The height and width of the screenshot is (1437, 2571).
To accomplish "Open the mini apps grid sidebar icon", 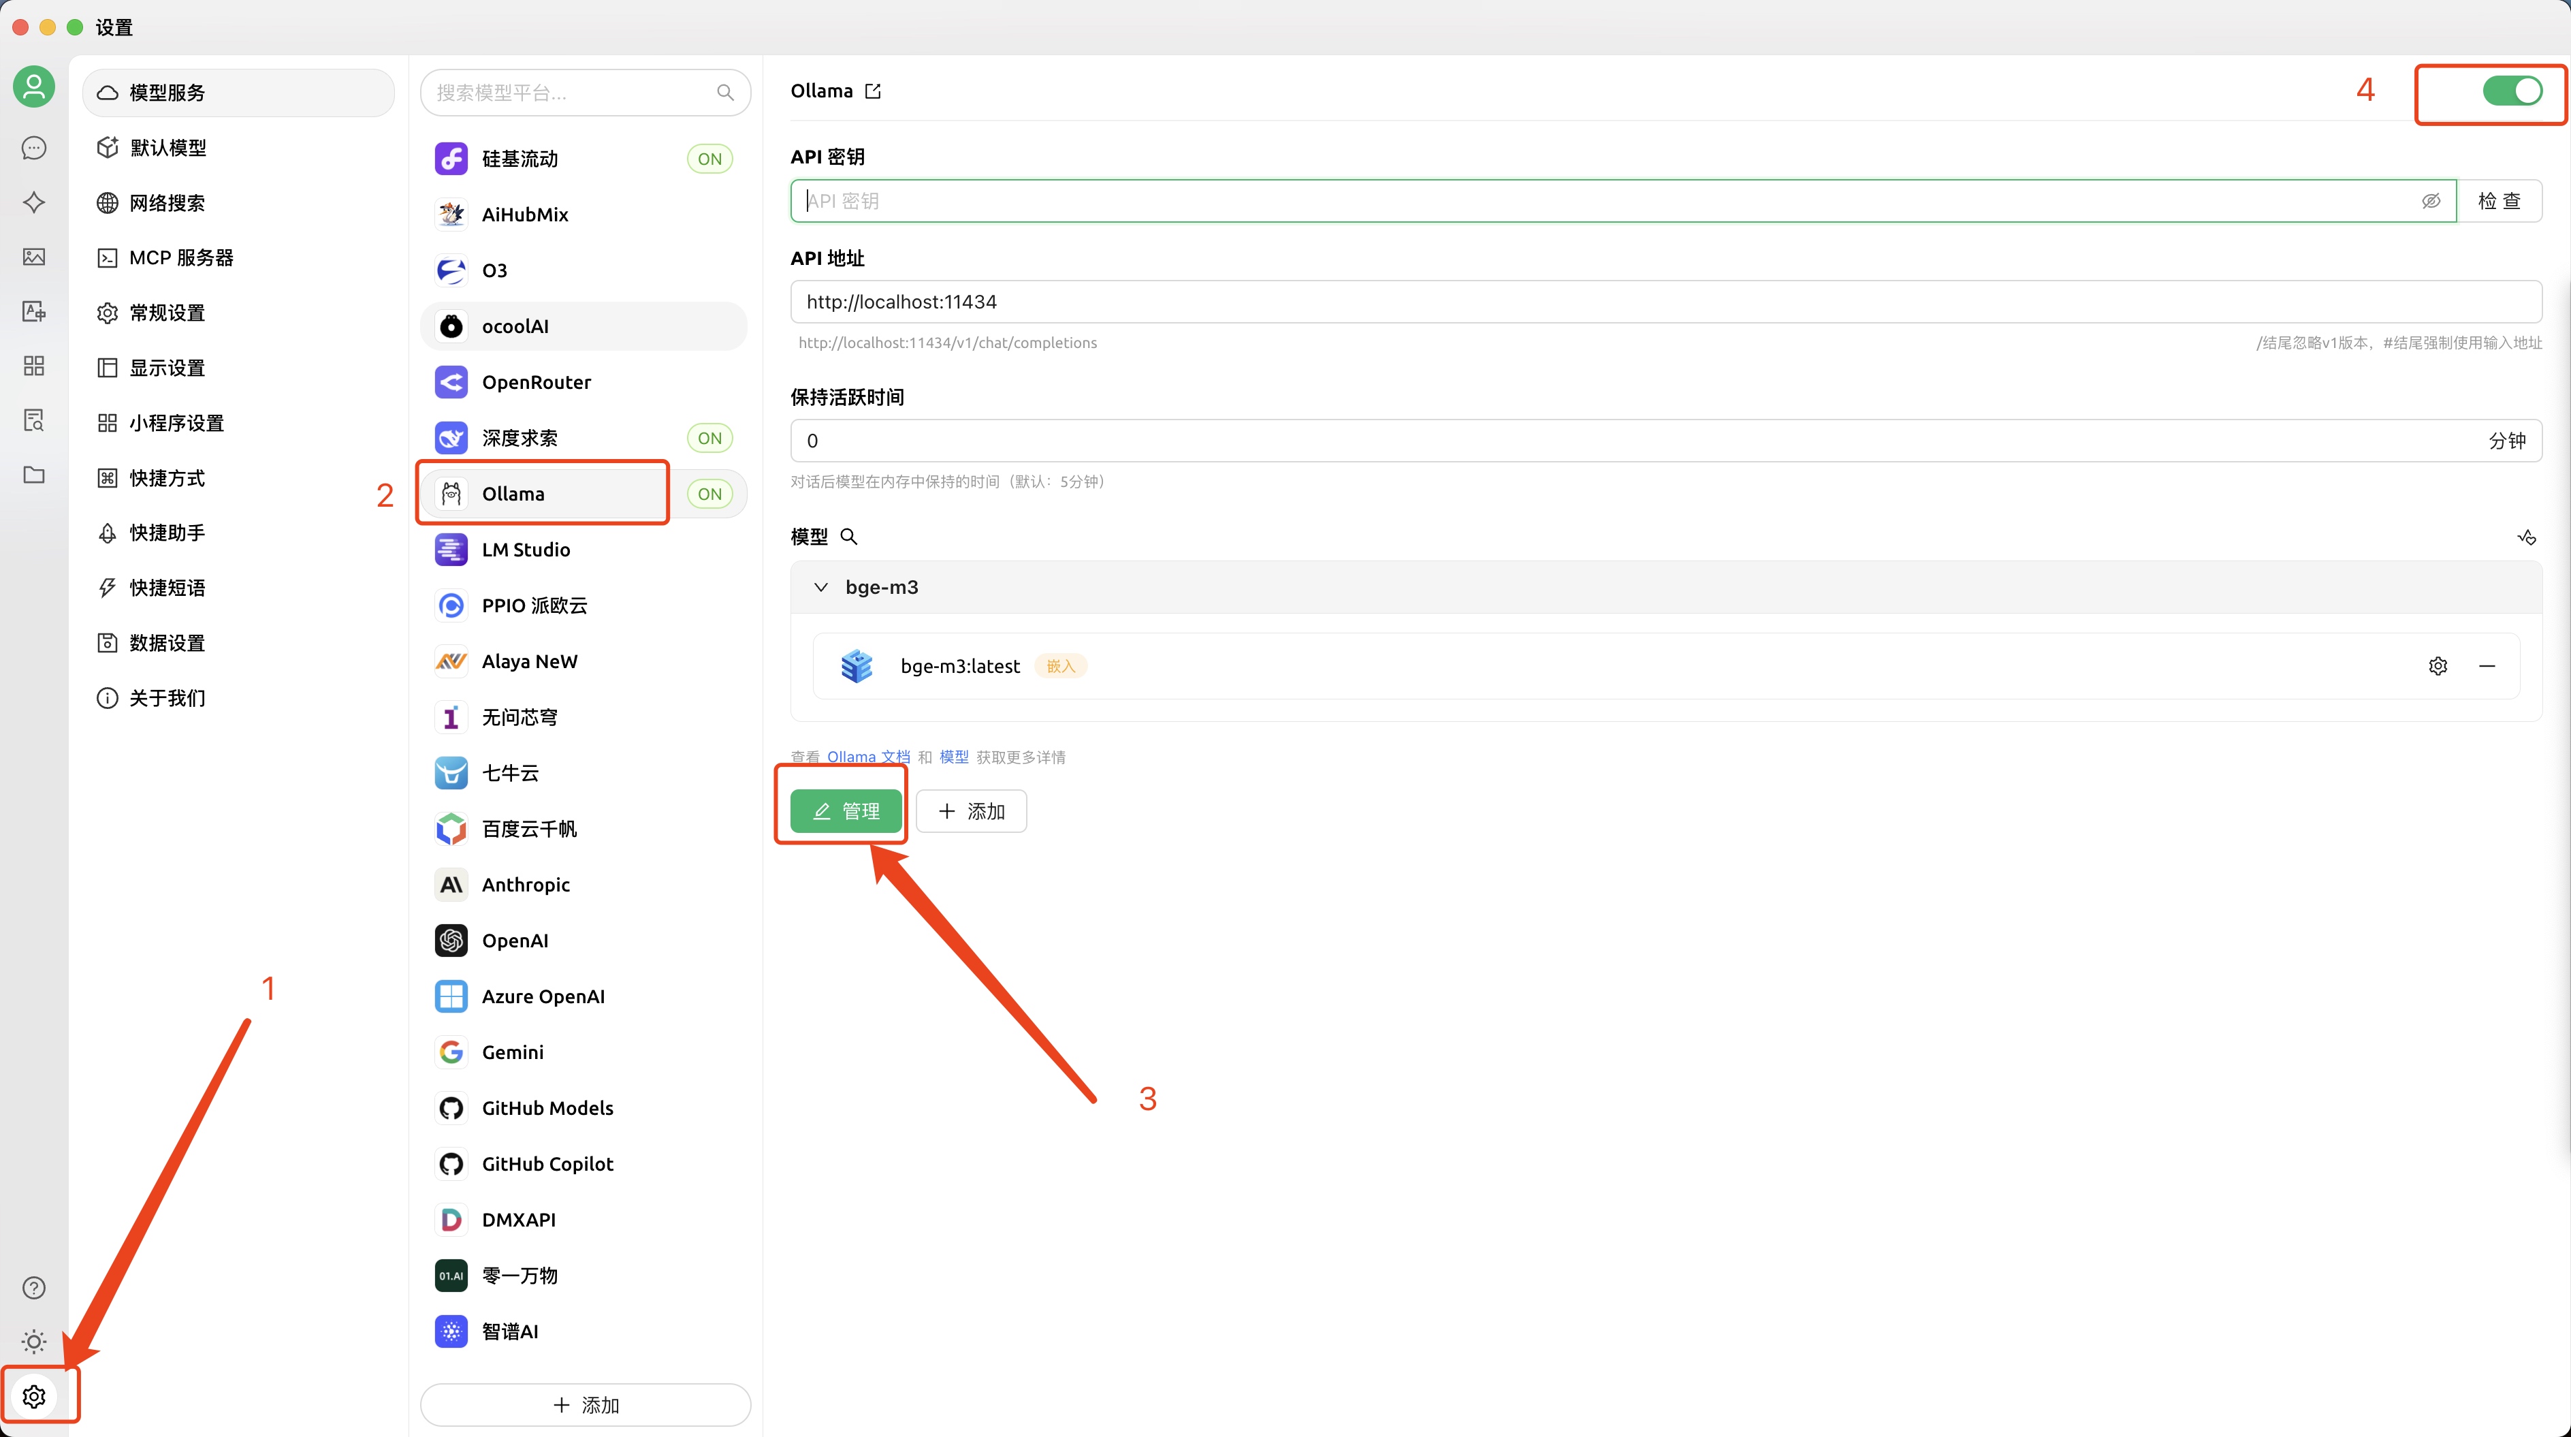I will pyautogui.click(x=34, y=366).
